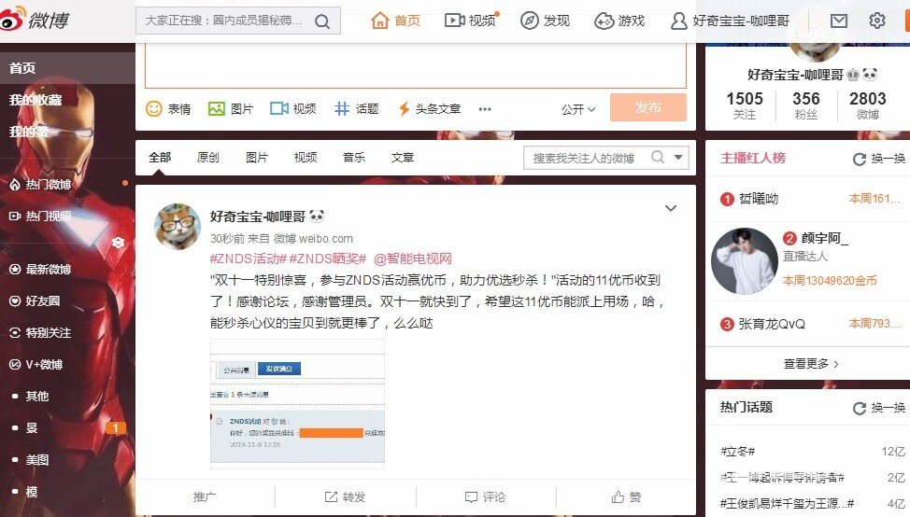Open the 美图 group in sidebar
Viewport: 910px width, 517px height.
[37, 460]
